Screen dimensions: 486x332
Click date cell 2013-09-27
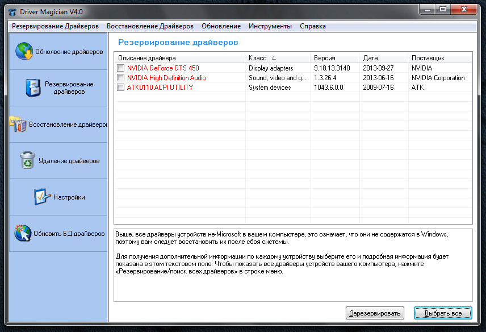coord(378,68)
